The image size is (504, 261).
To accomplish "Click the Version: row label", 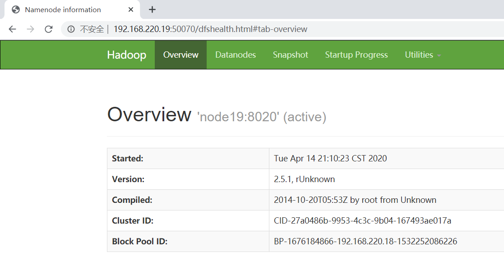I will [128, 179].
